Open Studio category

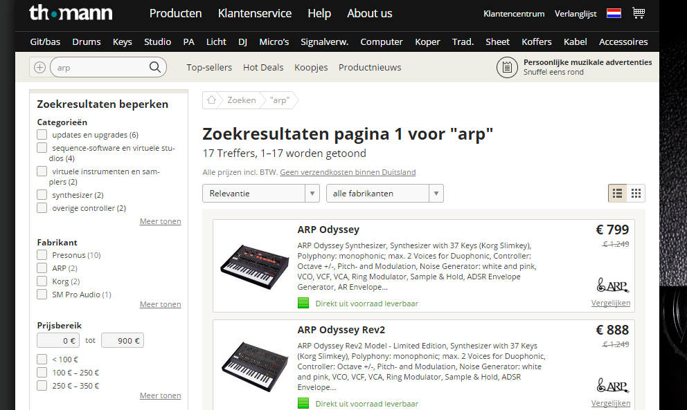point(157,42)
